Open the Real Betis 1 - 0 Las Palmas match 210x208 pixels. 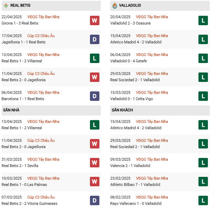pos(24,185)
